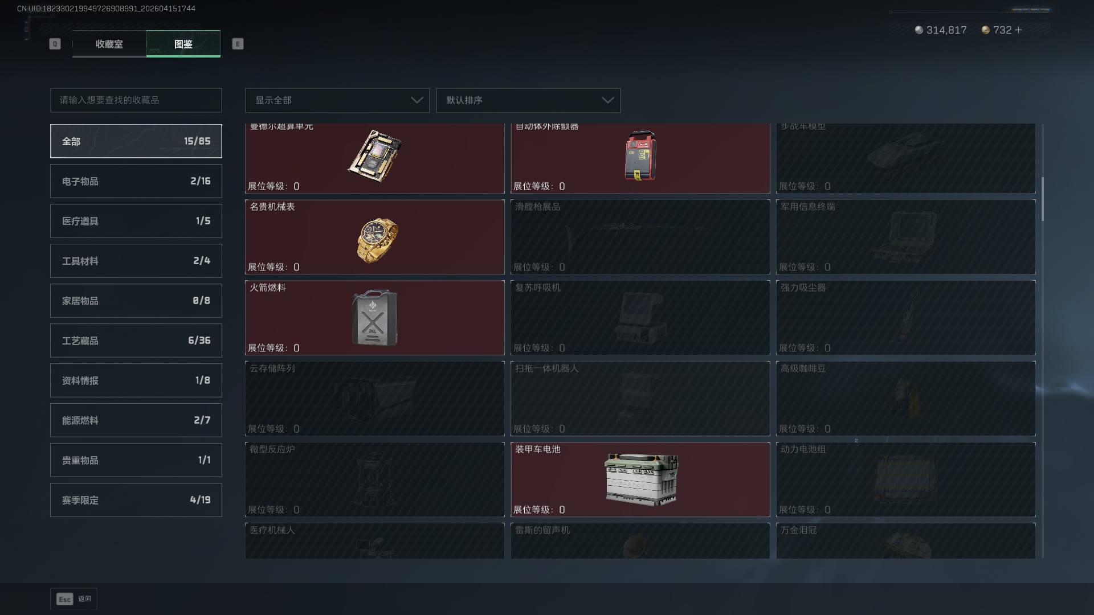Screen dimensions: 1094x615
Task: Expand the 默认排序 dropdown arrow
Action: 607,100
